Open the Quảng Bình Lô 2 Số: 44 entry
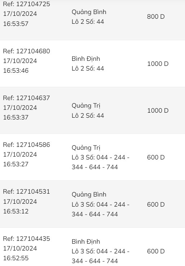Image resolution: width=185 pixels, height=266 pixels. tap(89, 17)
